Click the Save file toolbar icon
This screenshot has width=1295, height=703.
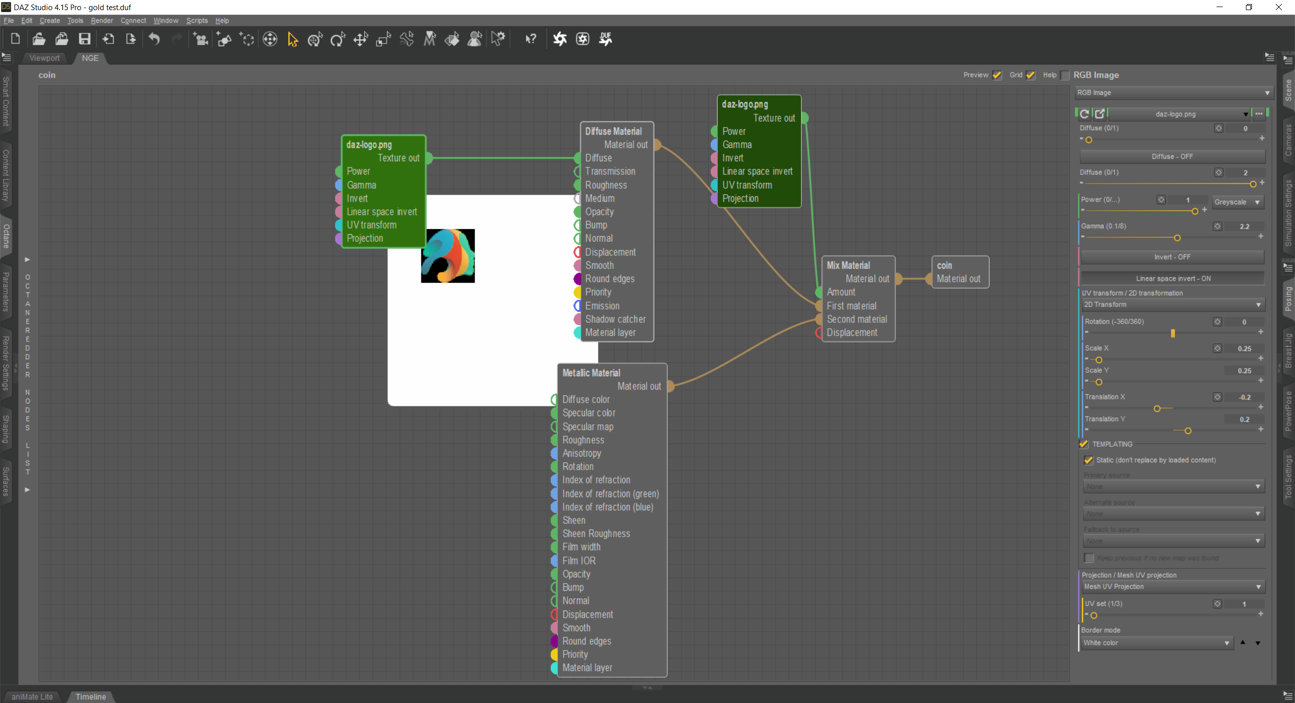[84, 39]
